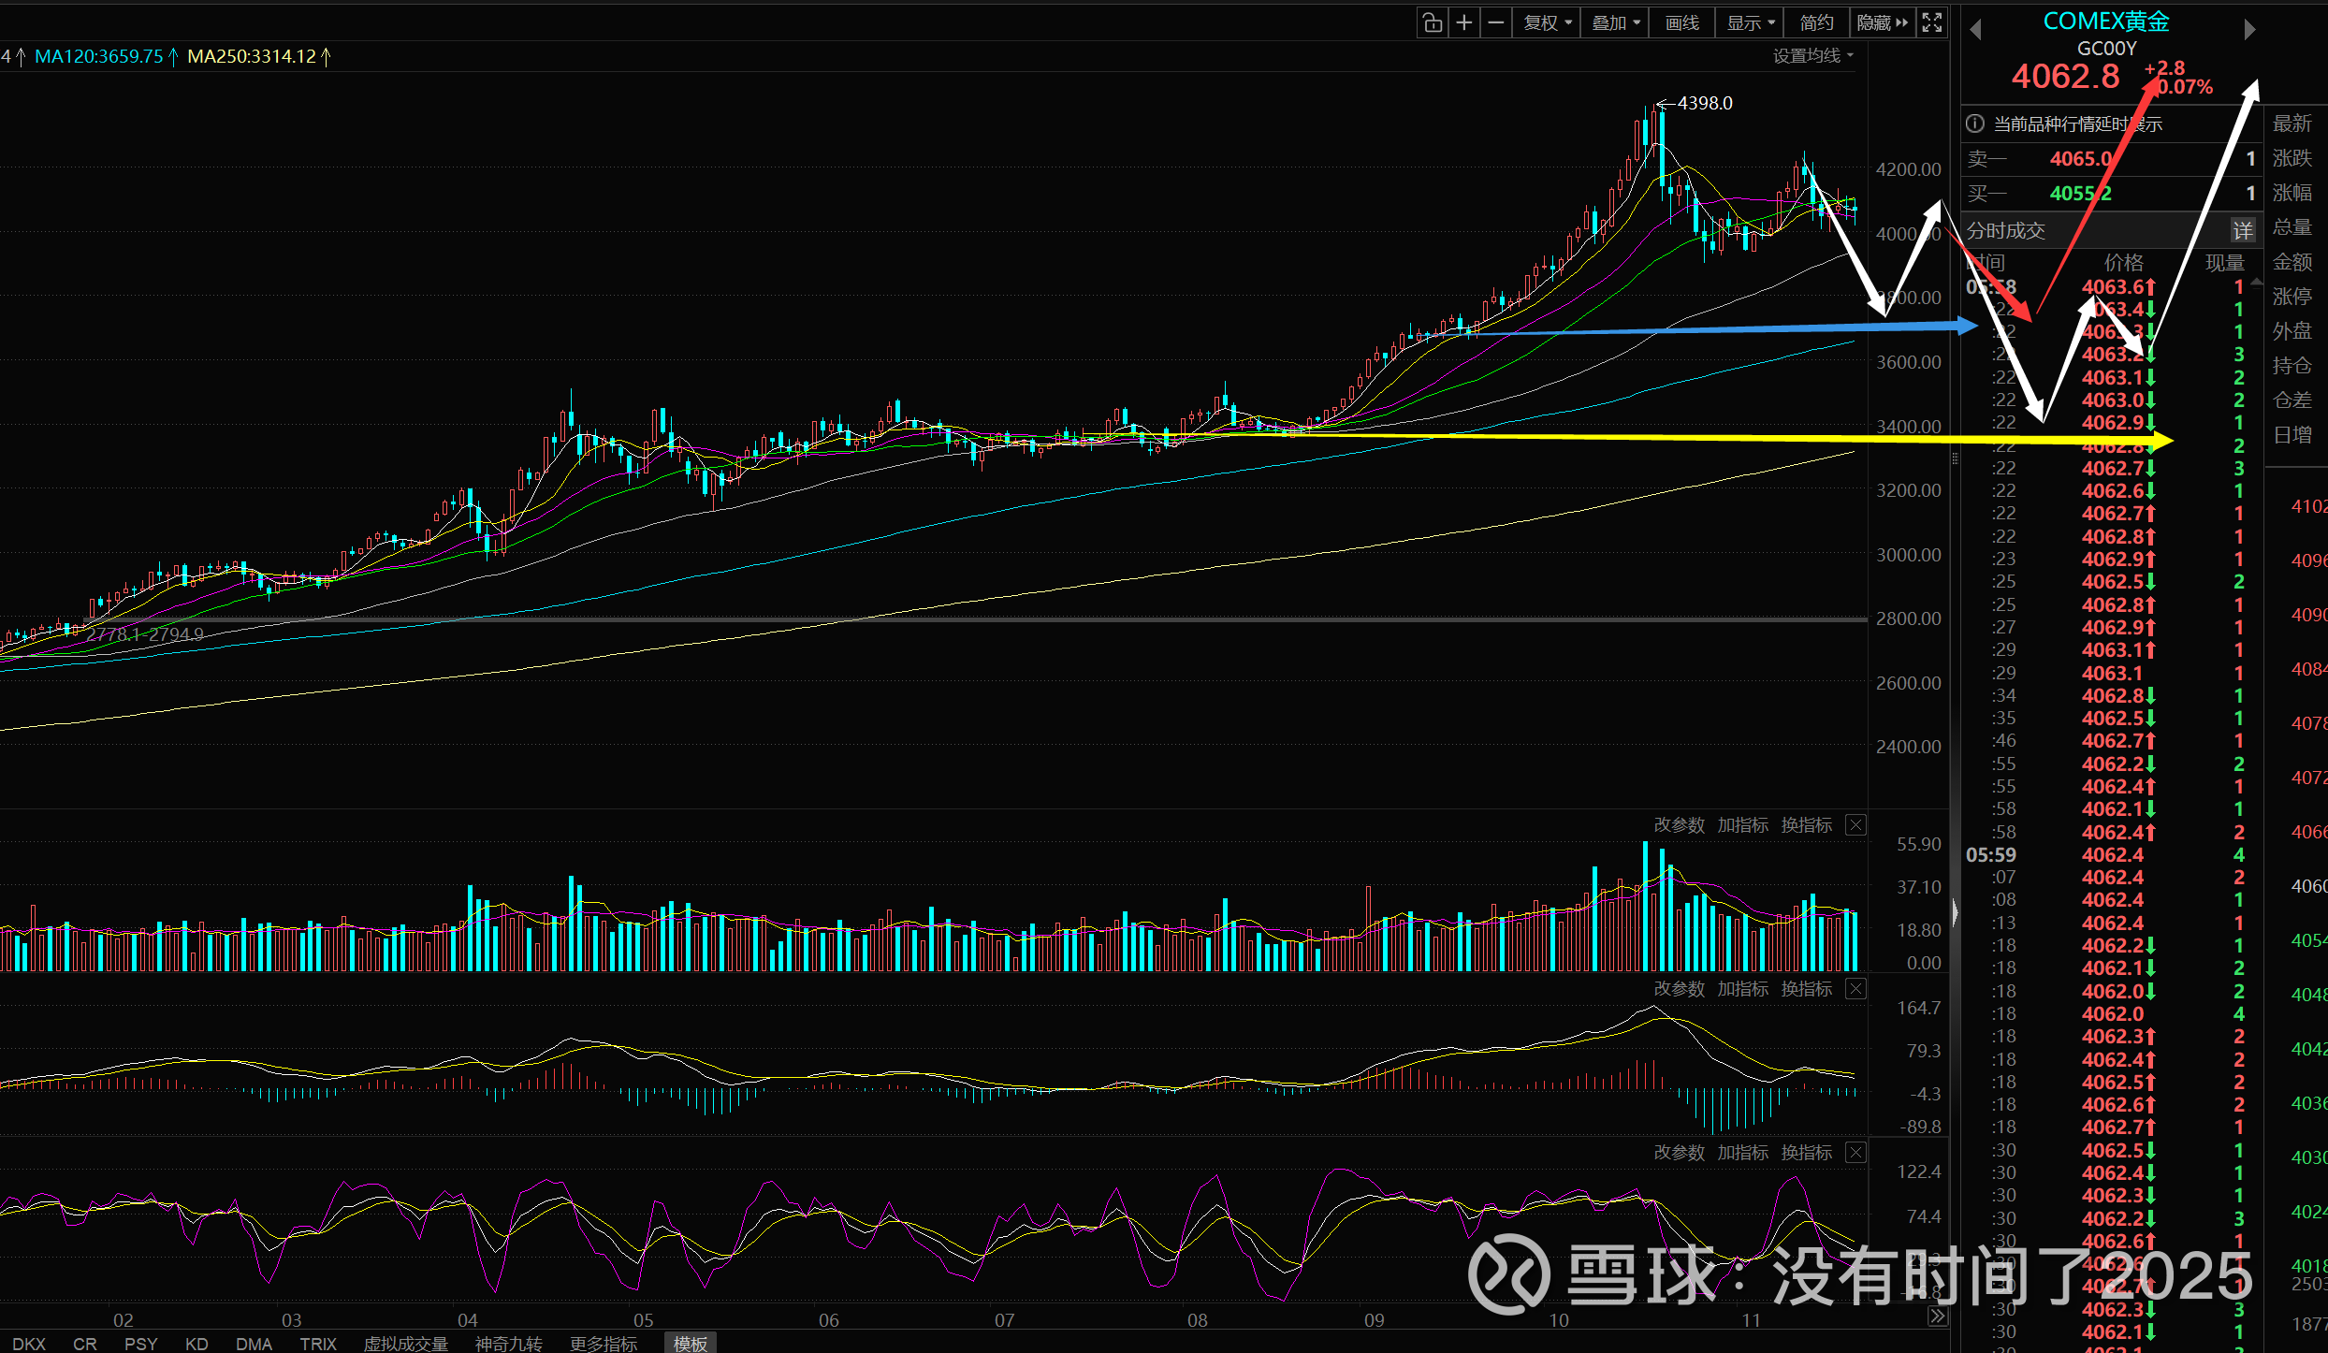The width and height of the screenshot is (2328, 1353).
Task: Expand the 设置均线 dropdown
Action: coord(1812,56)
